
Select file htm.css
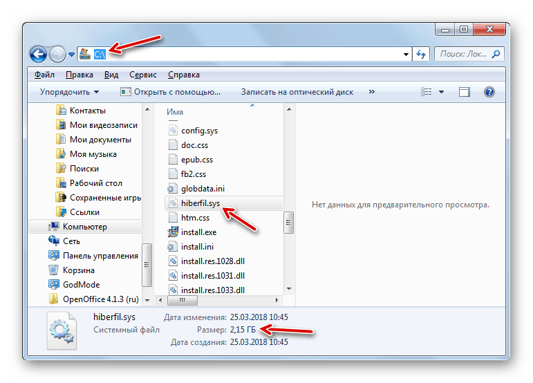click(189, 218)
